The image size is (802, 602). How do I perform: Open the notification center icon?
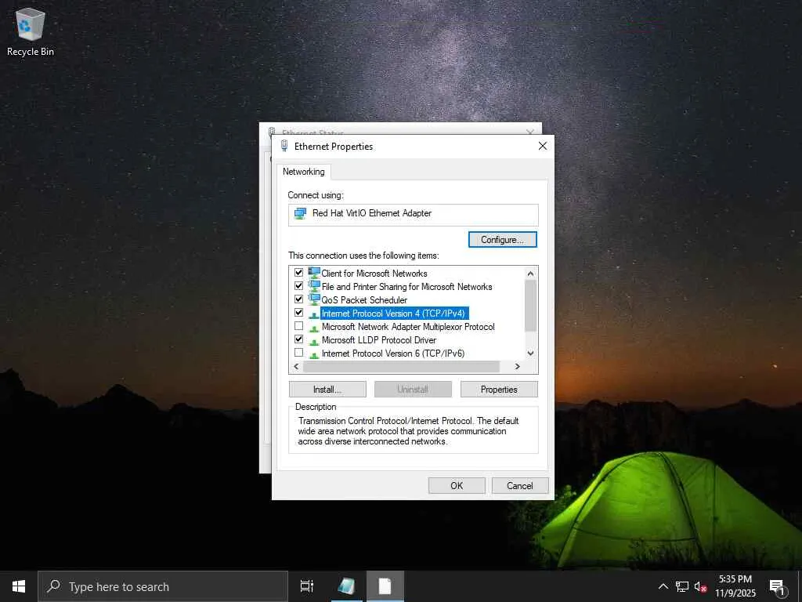[x=778, y=586]
